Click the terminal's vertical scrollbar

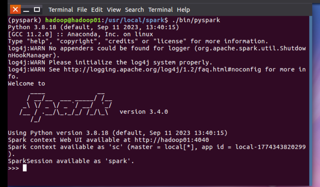[311, 101]
